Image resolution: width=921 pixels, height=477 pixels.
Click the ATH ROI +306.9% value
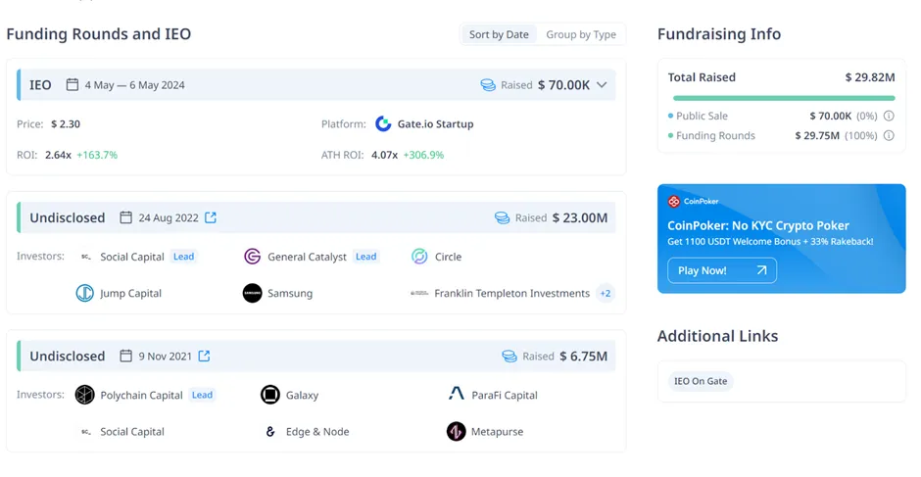[423, 155]
